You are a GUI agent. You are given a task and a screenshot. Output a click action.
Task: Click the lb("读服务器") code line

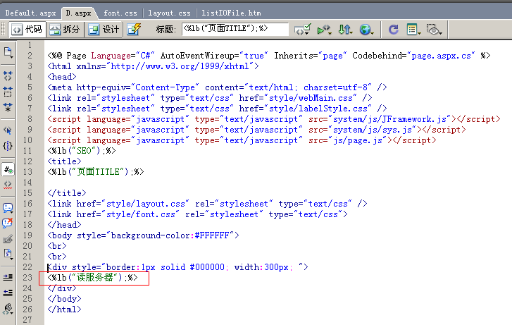(x=93, y=278)
